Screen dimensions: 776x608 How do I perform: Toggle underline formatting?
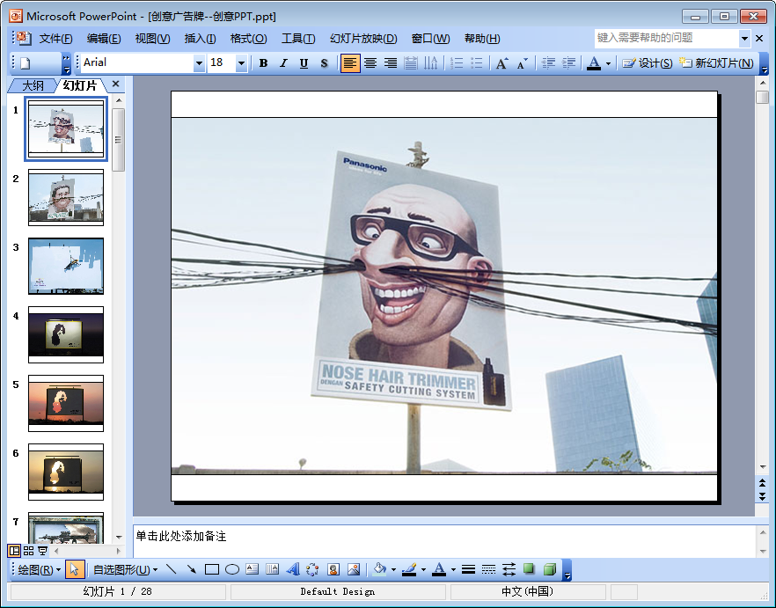pyautogui.click(x=304, y=63)
